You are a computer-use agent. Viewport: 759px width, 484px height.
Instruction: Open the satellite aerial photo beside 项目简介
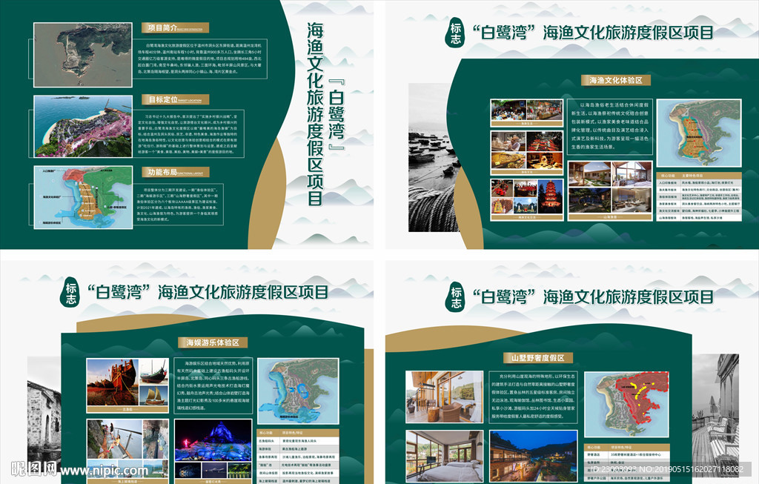83,55
